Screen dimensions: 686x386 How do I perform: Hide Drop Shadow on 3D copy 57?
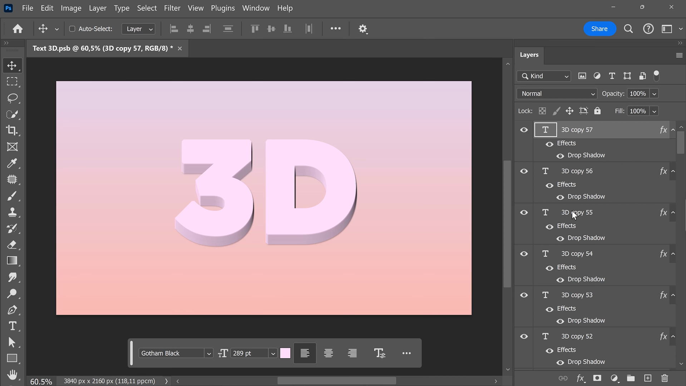(x=560, y=156)
